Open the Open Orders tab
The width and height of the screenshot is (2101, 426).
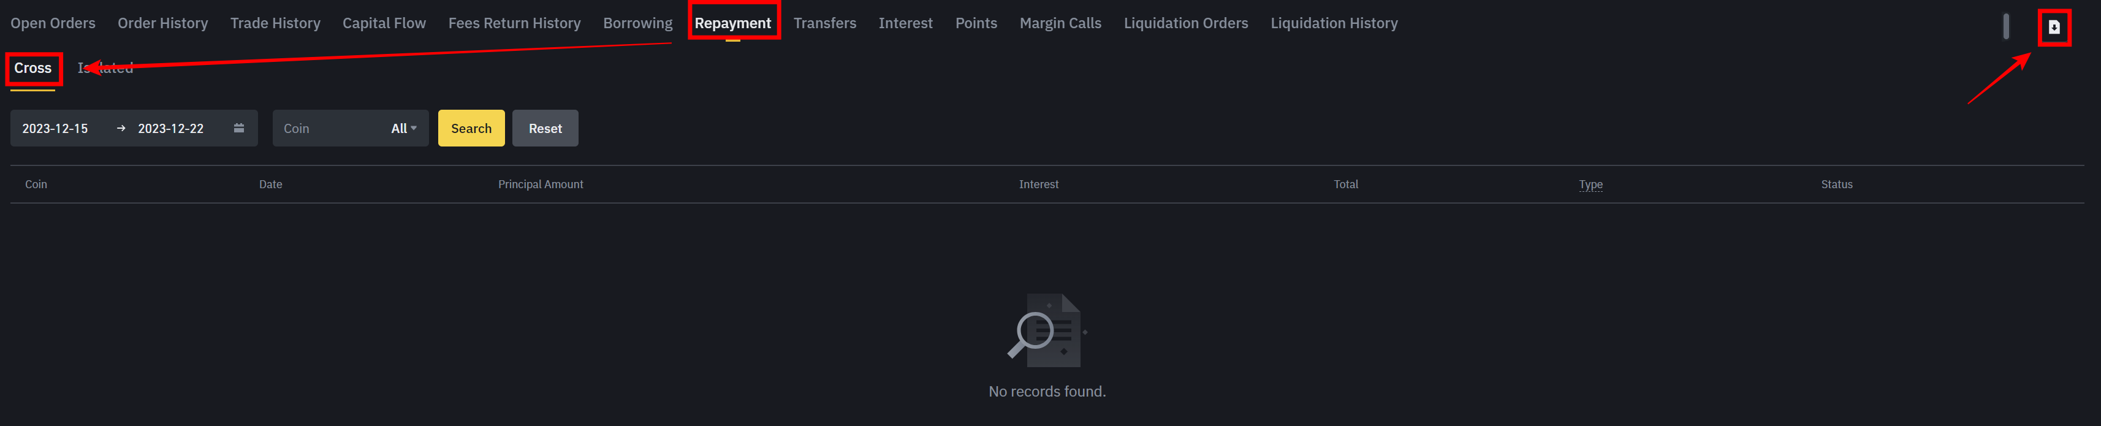[53, 23]
